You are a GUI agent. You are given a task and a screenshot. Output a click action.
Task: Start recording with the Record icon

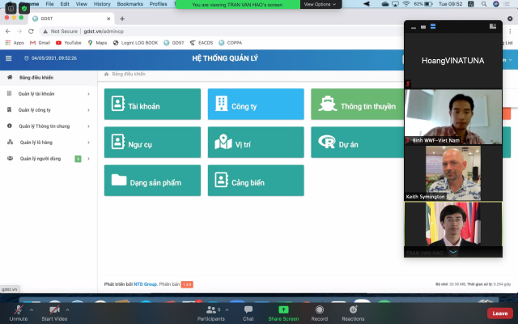tap(319, 309)
